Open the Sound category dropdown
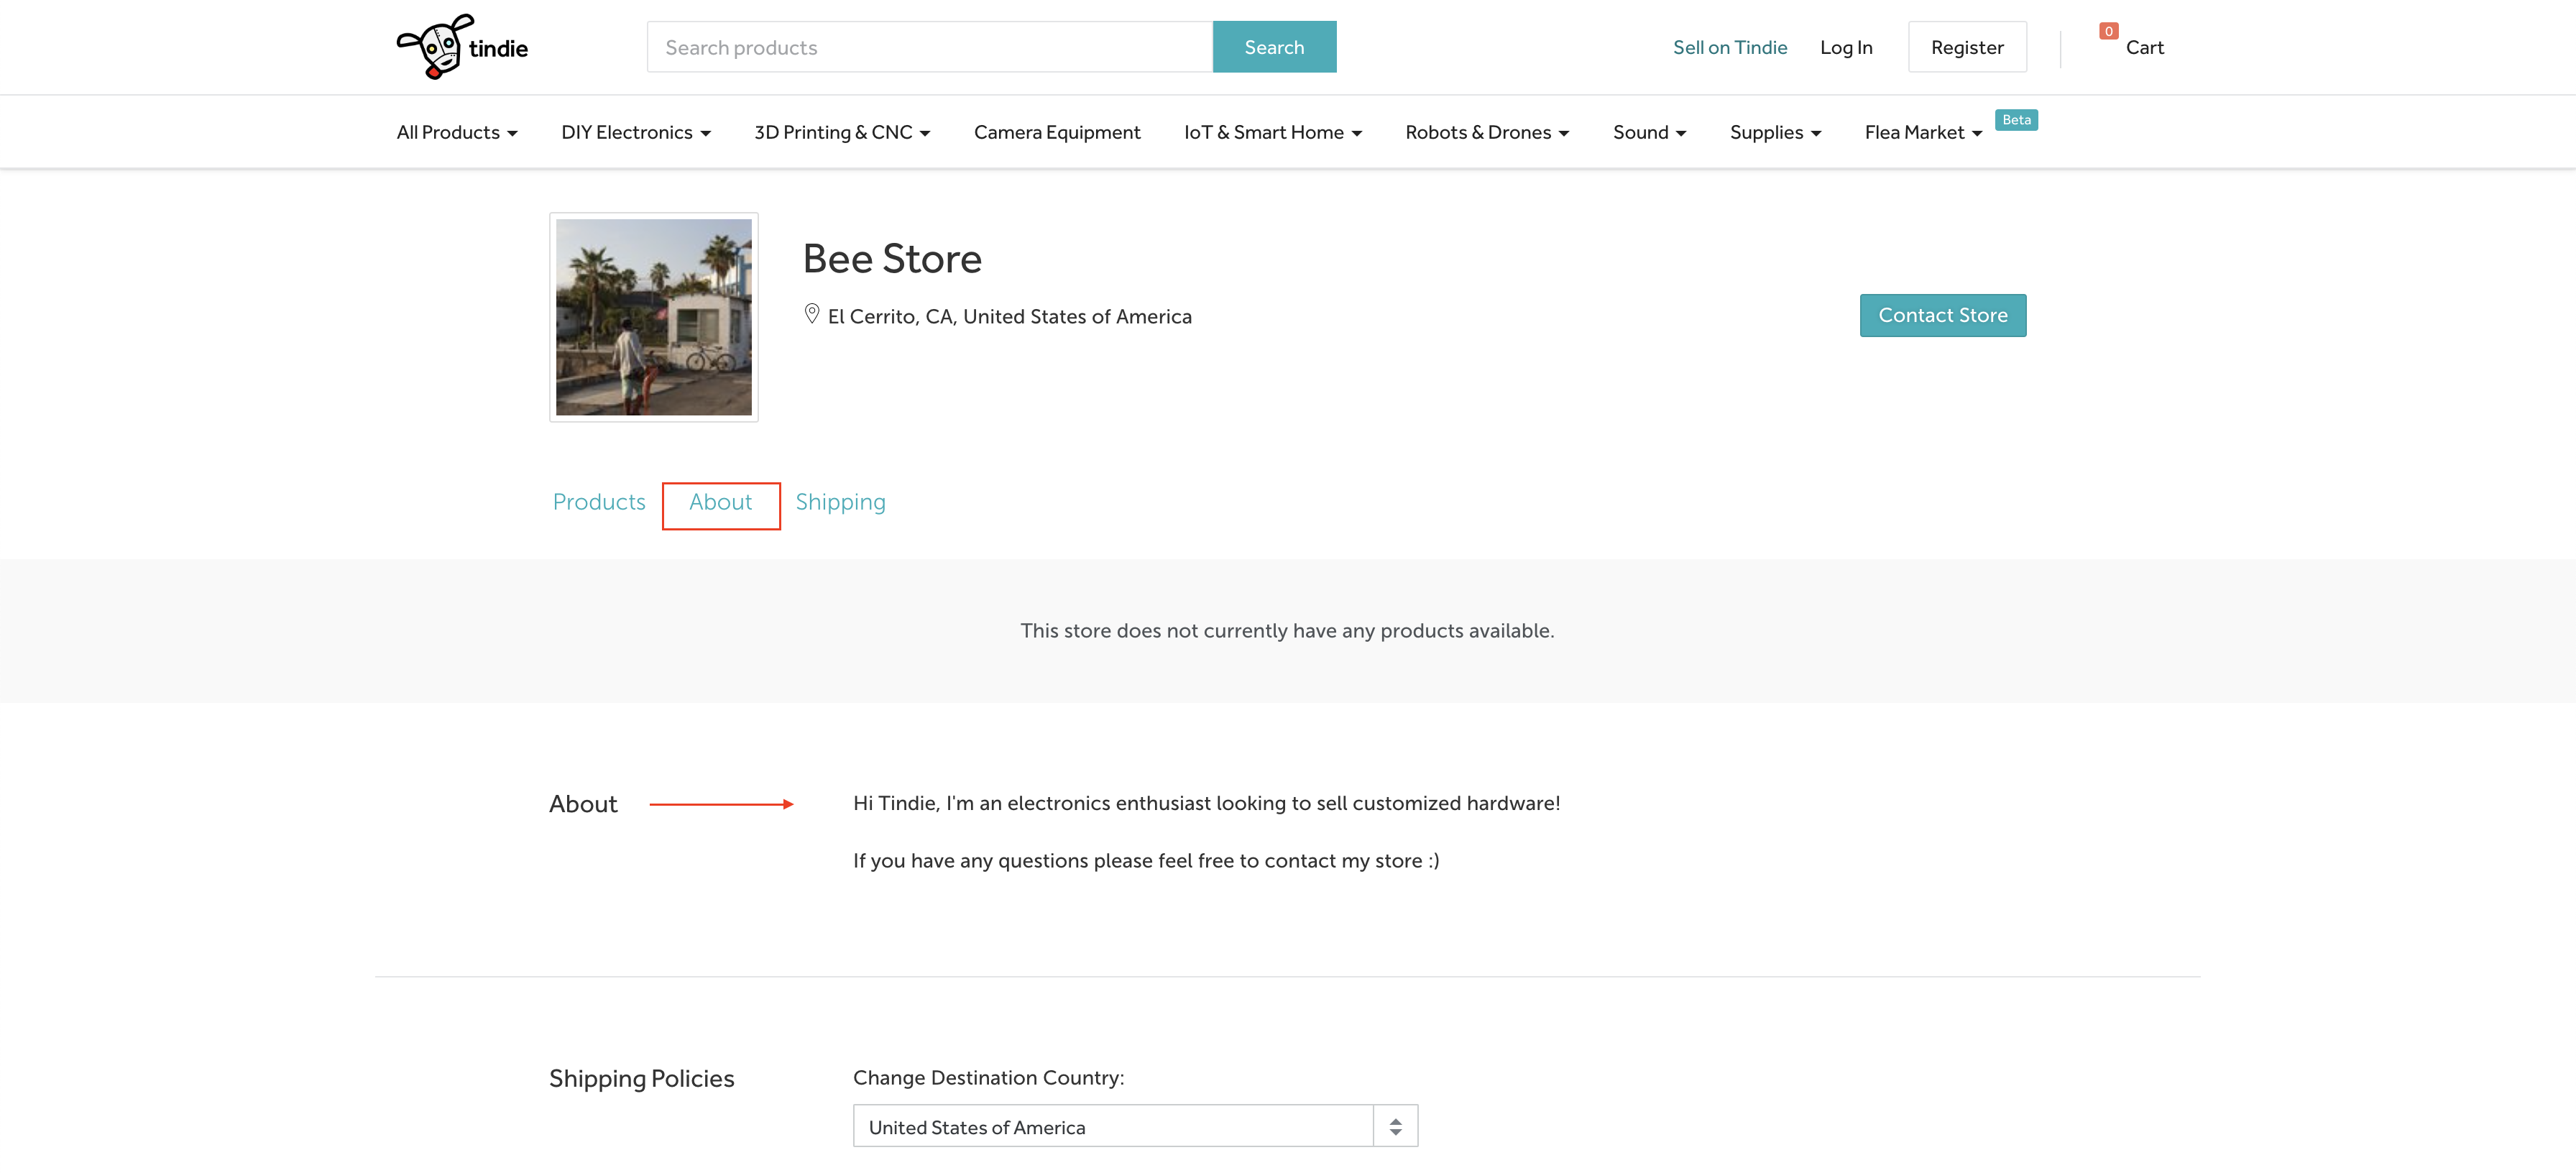The width and height of the screenshot is (2576, 1173). pos(1648,133)
